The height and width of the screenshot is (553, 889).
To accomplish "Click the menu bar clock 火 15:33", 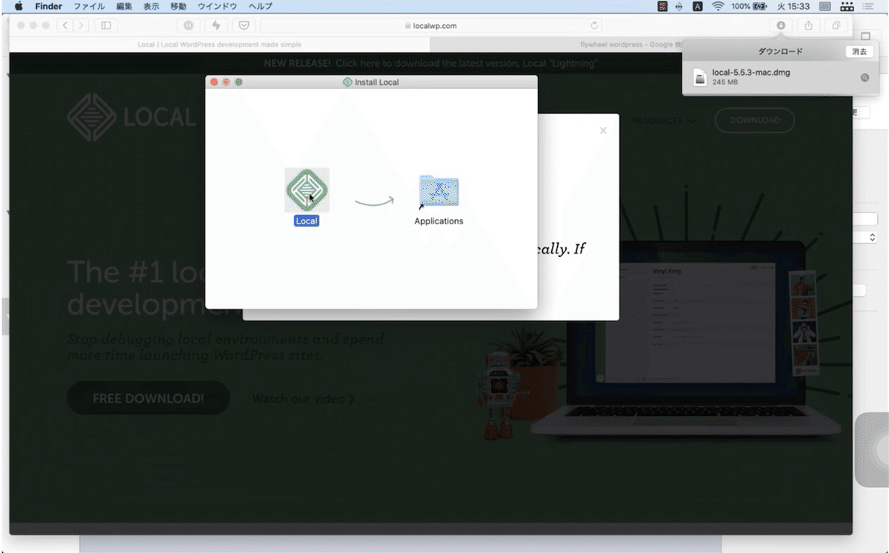I will [793, 6].
